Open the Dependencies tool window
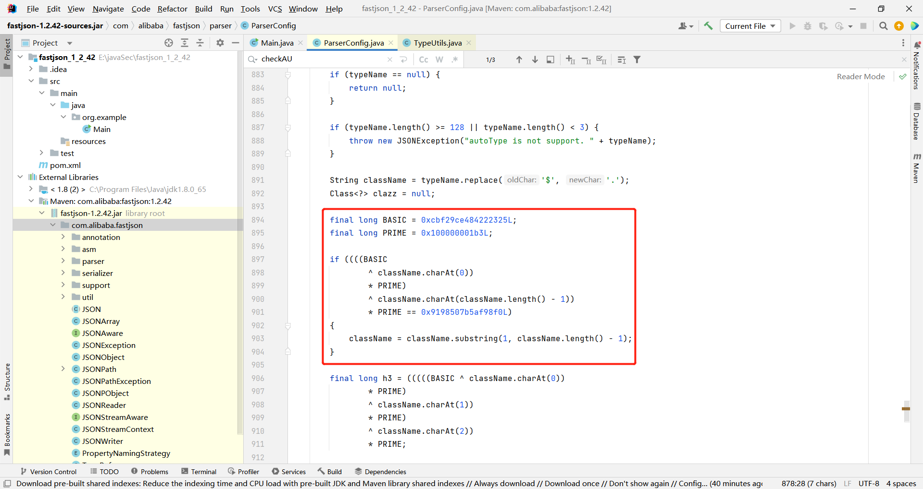Screen dimensions: 923x489 click(x=380, y=472)
